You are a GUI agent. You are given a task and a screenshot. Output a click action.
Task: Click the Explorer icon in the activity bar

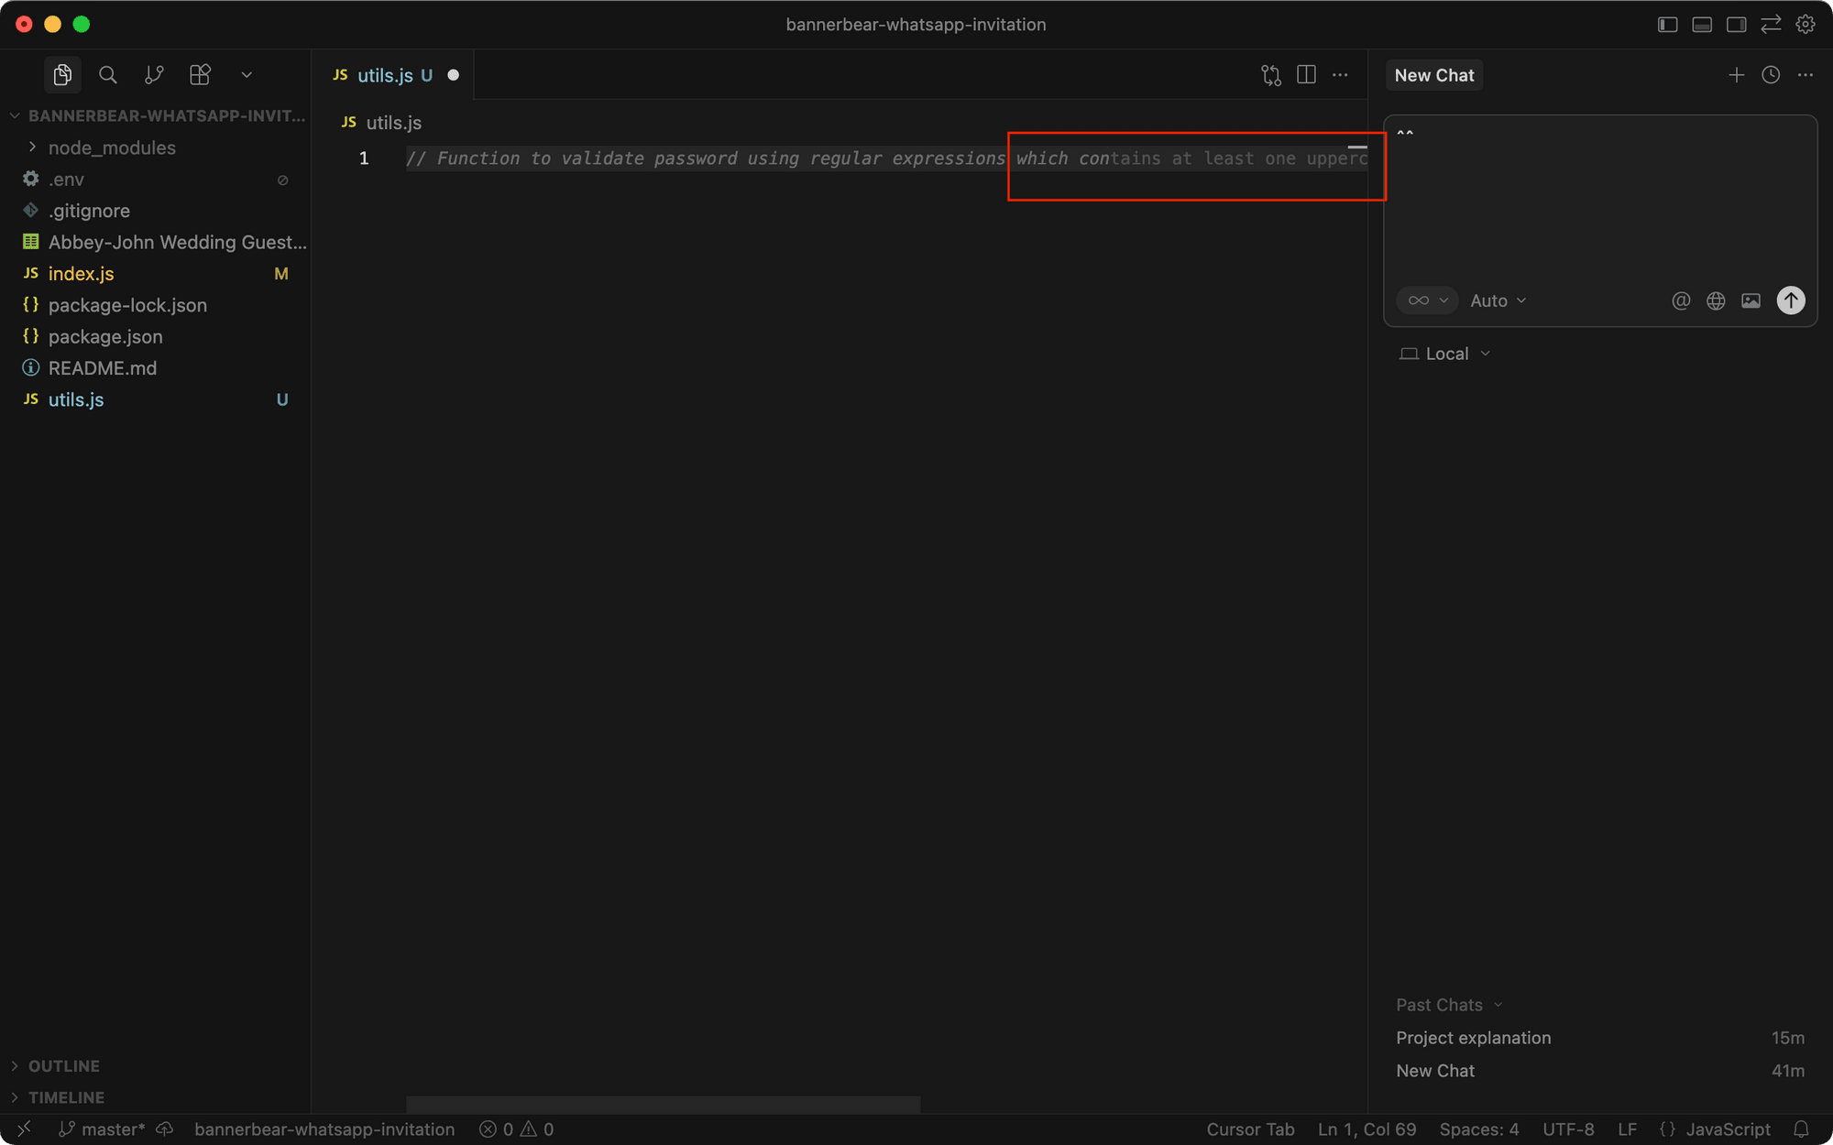pos(62,74)
